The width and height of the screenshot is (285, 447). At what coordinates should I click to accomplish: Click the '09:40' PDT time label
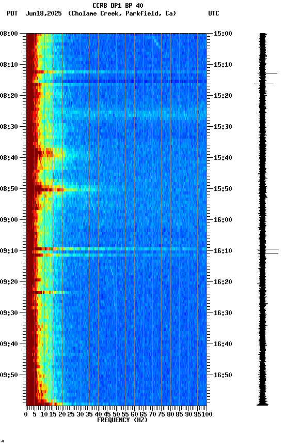pyautogui.click(x=9, y=344)
